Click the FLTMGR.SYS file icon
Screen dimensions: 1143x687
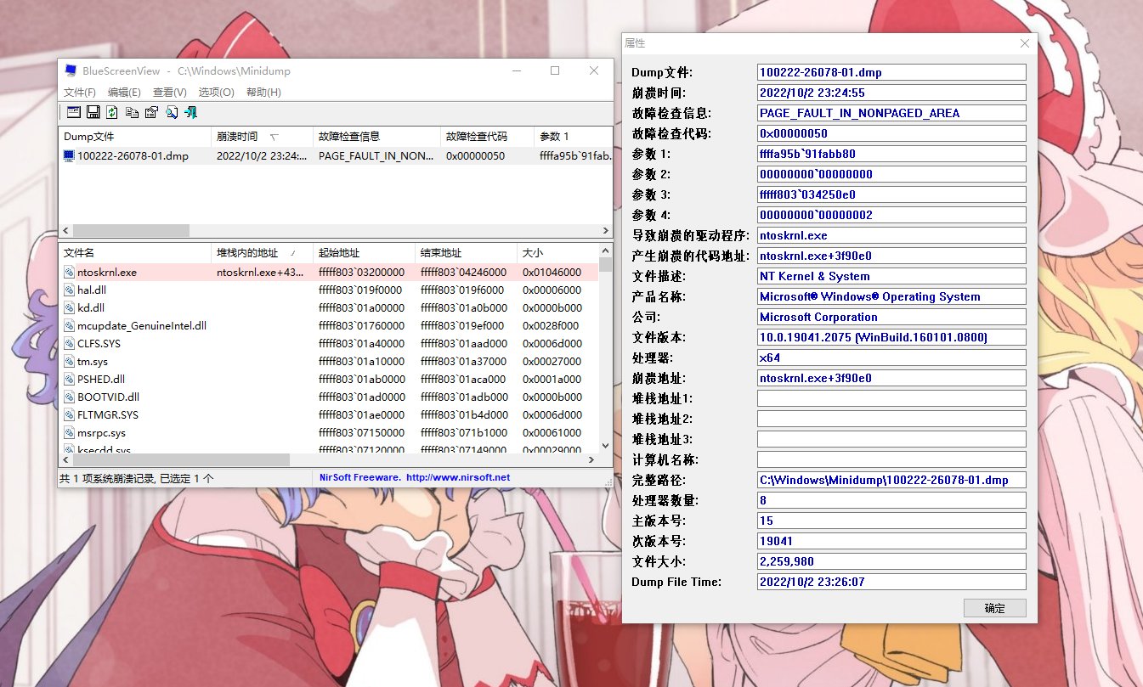pos(69,415)
